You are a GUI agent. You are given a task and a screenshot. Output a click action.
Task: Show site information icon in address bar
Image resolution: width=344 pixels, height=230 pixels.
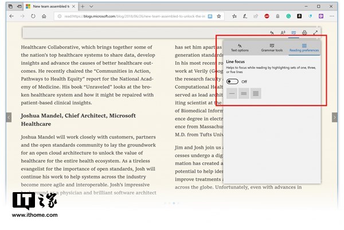[60, 16]
